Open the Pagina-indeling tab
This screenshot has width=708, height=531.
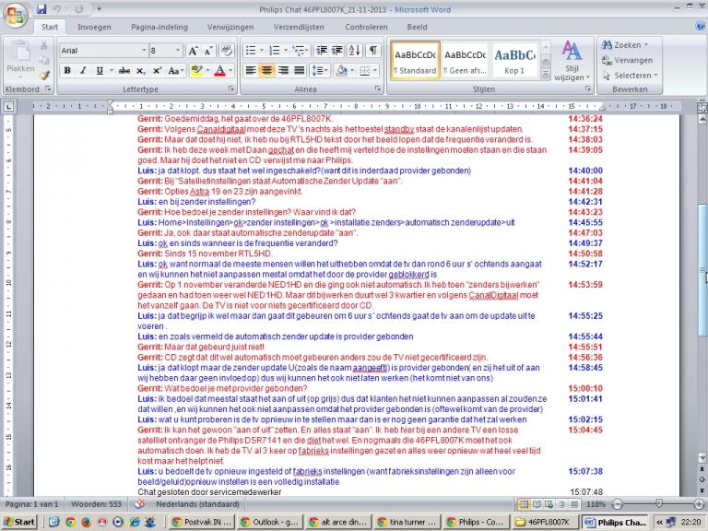159,27
